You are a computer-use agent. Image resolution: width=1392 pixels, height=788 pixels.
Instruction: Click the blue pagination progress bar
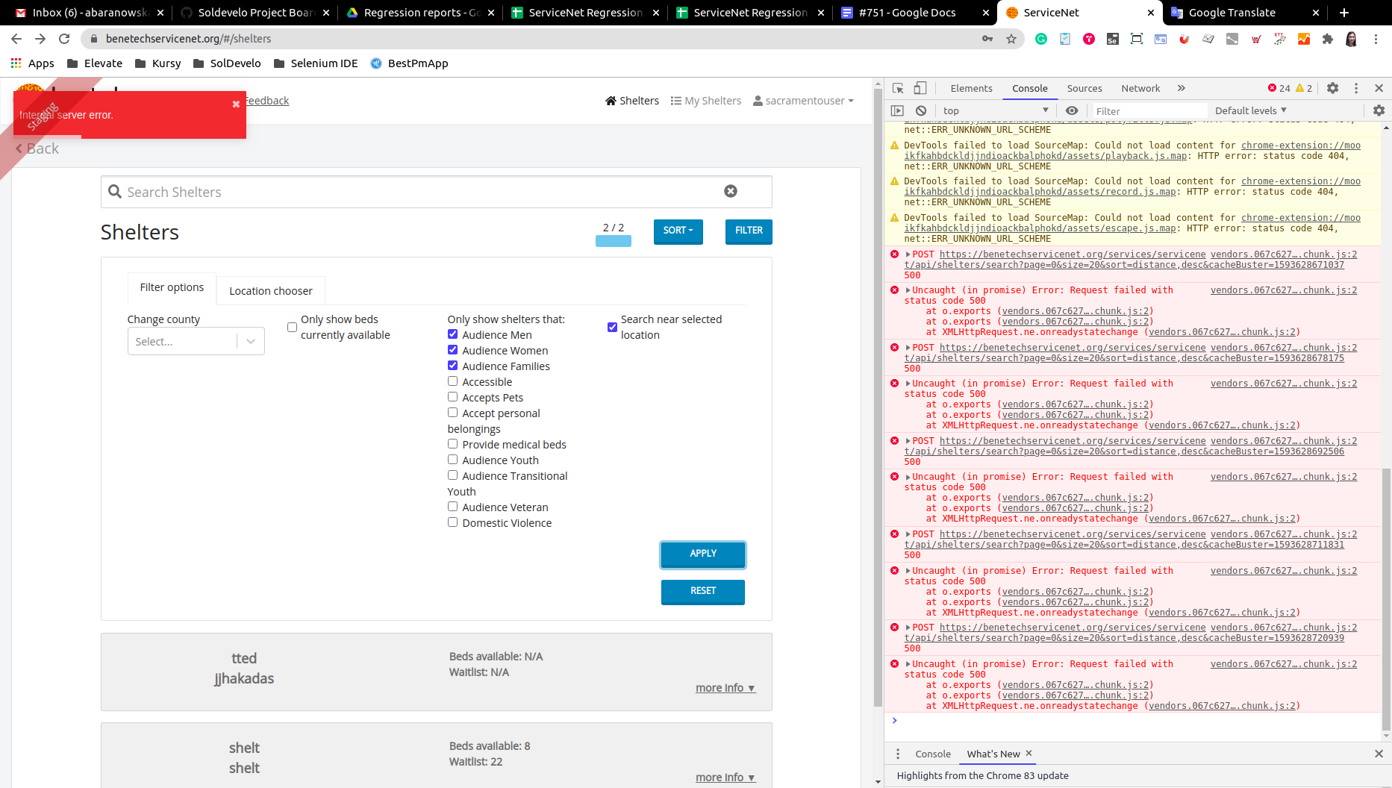point(613,240)
